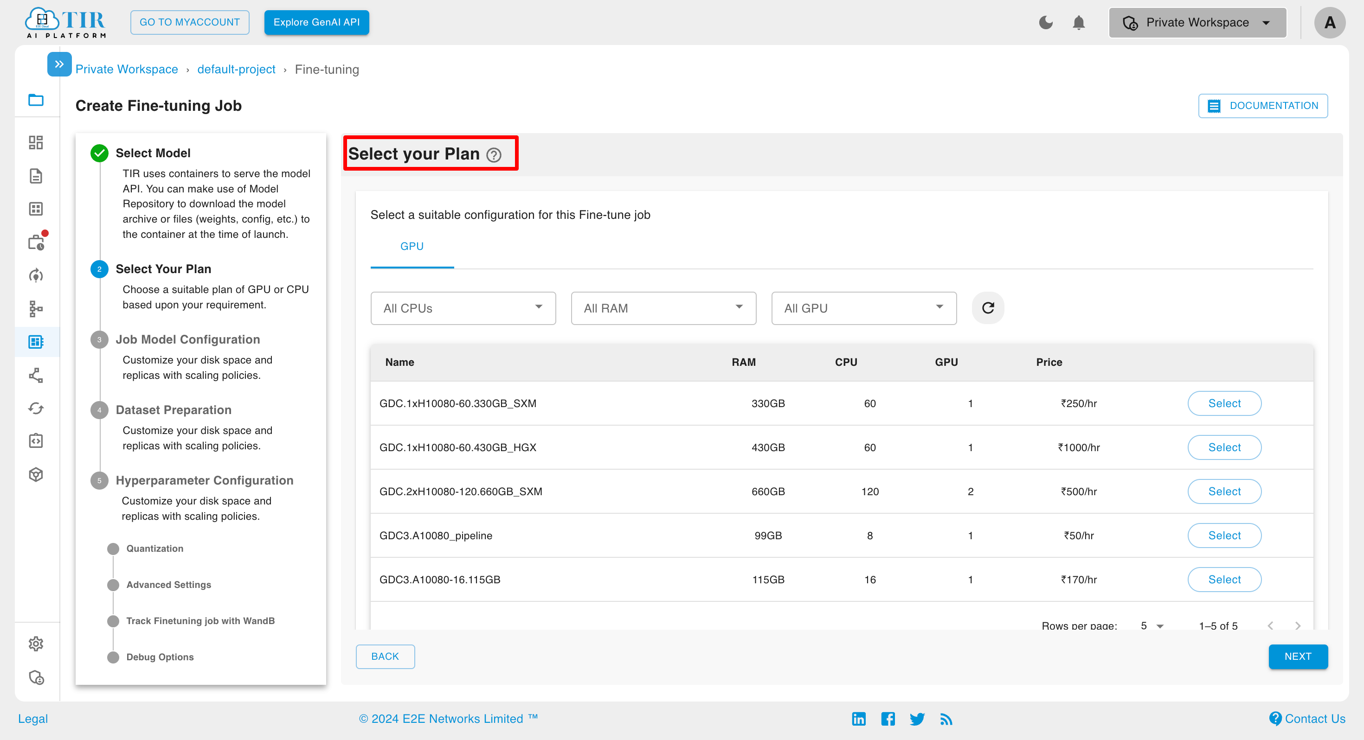The image size is (1364, 740).
Task: Click the Name column header
Action: coord(400,362)
